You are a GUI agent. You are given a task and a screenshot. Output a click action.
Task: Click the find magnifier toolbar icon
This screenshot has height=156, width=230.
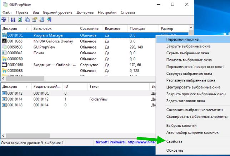tap(42, 20)
